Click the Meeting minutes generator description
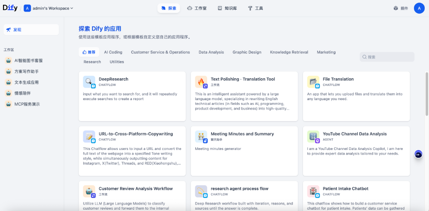 [x=218, y=149]
